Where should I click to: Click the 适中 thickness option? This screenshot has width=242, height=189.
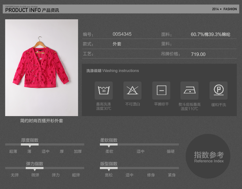click(46, 151)
